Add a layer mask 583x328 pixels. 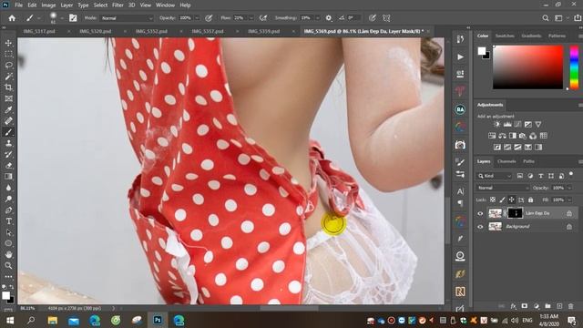tap(525, 306)
